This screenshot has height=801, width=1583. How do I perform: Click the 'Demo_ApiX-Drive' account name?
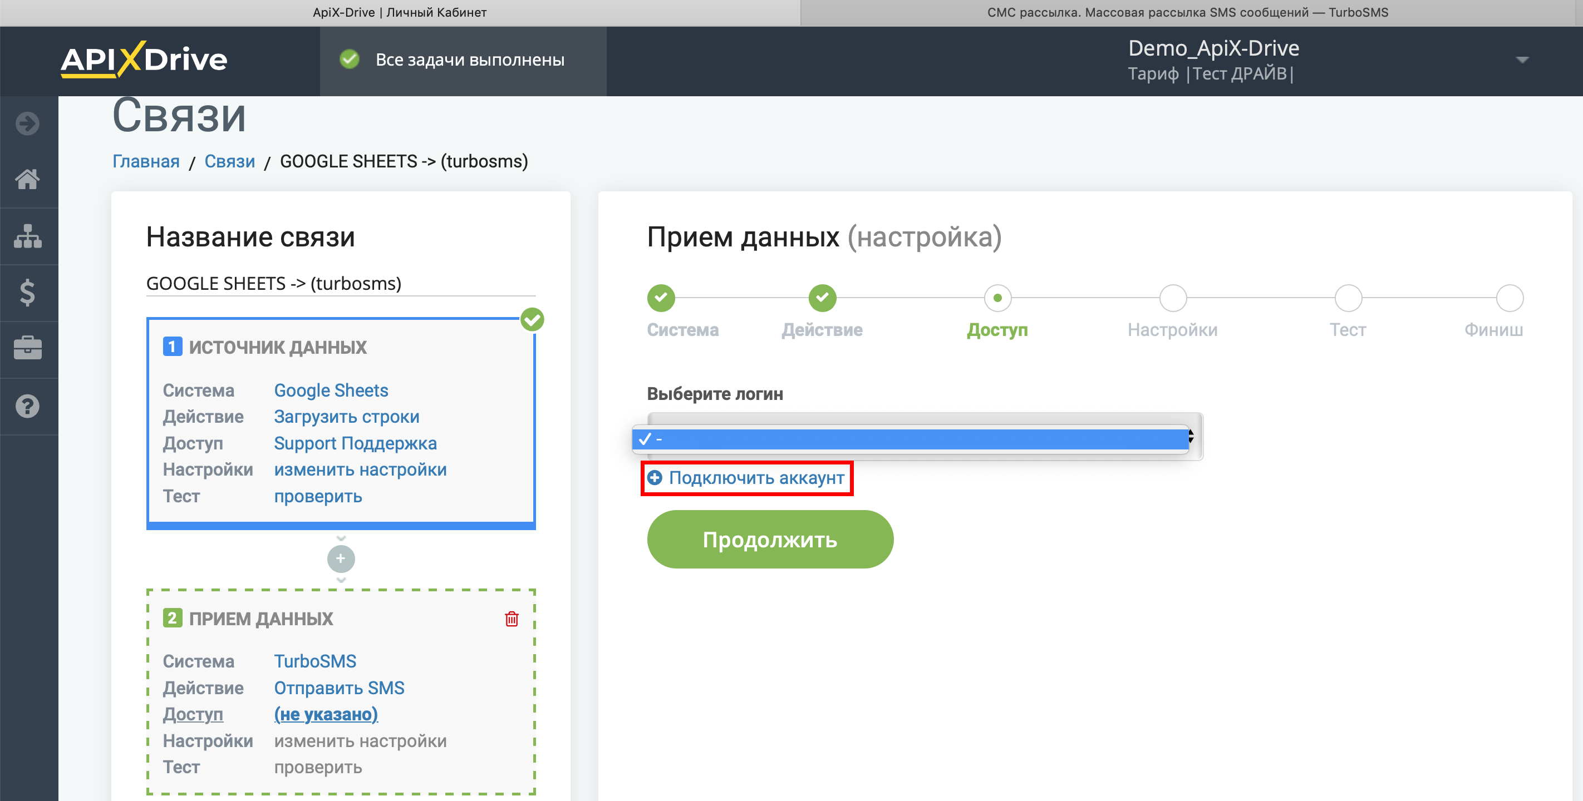[x=1213, y=48]
